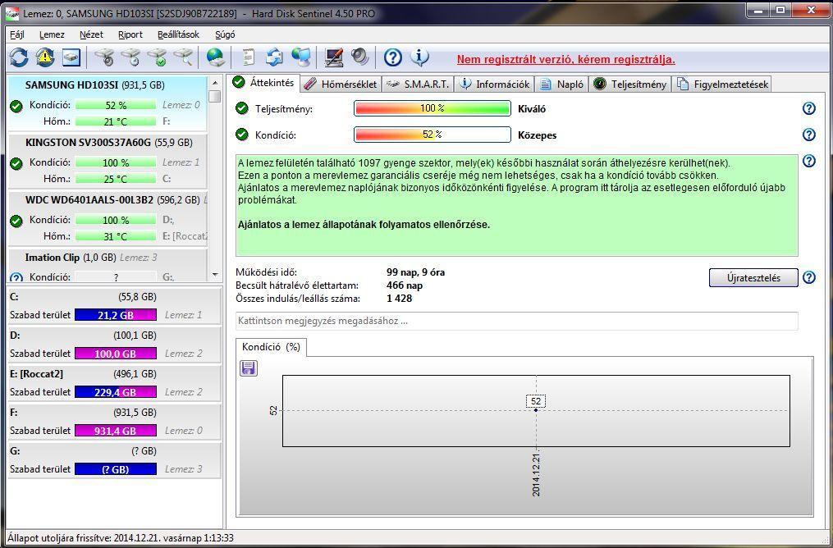Click the F: free space bar 931,4 GB
This screenshot has width=833, height=548.
point(116,432)
